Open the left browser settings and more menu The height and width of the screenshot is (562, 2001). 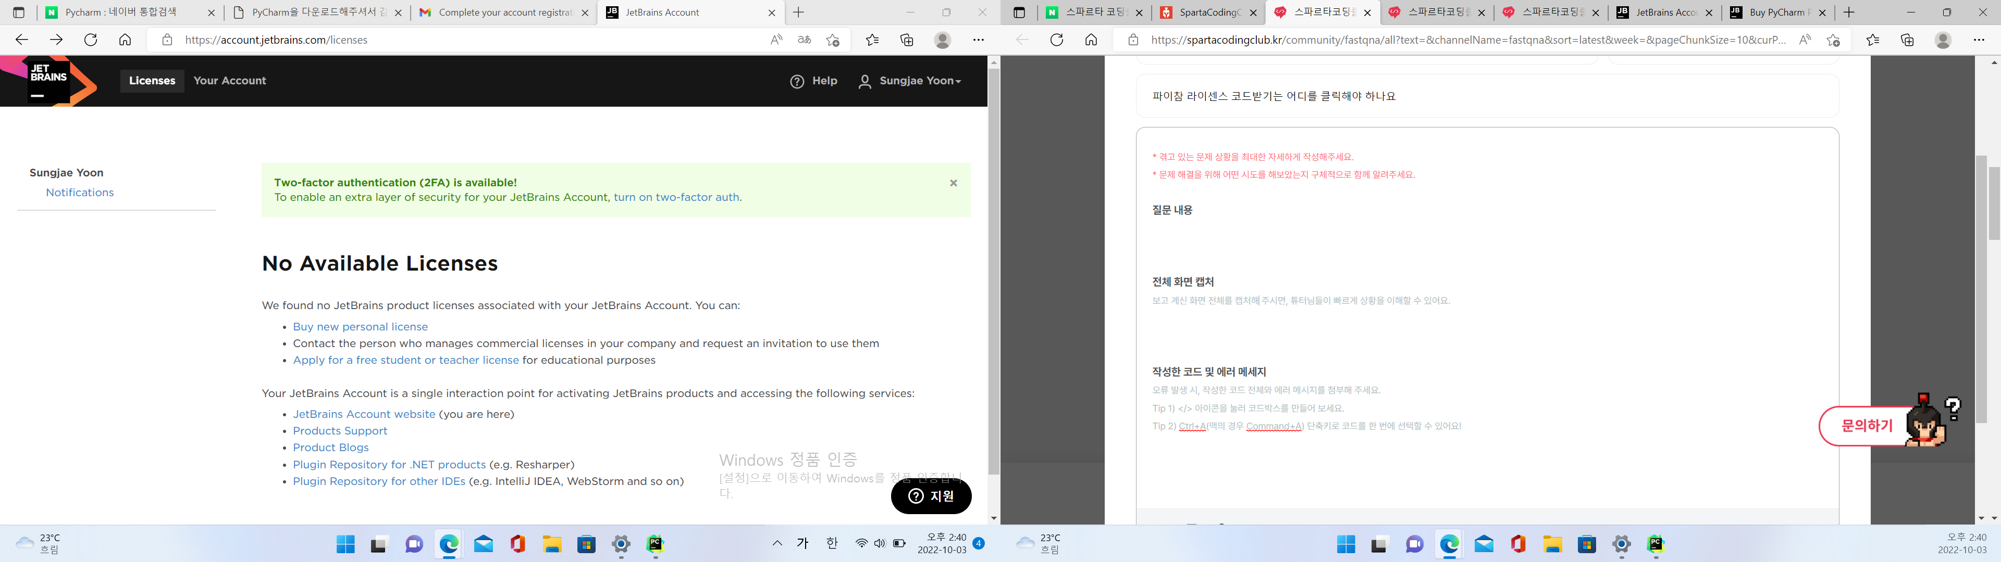click(978, 40)
